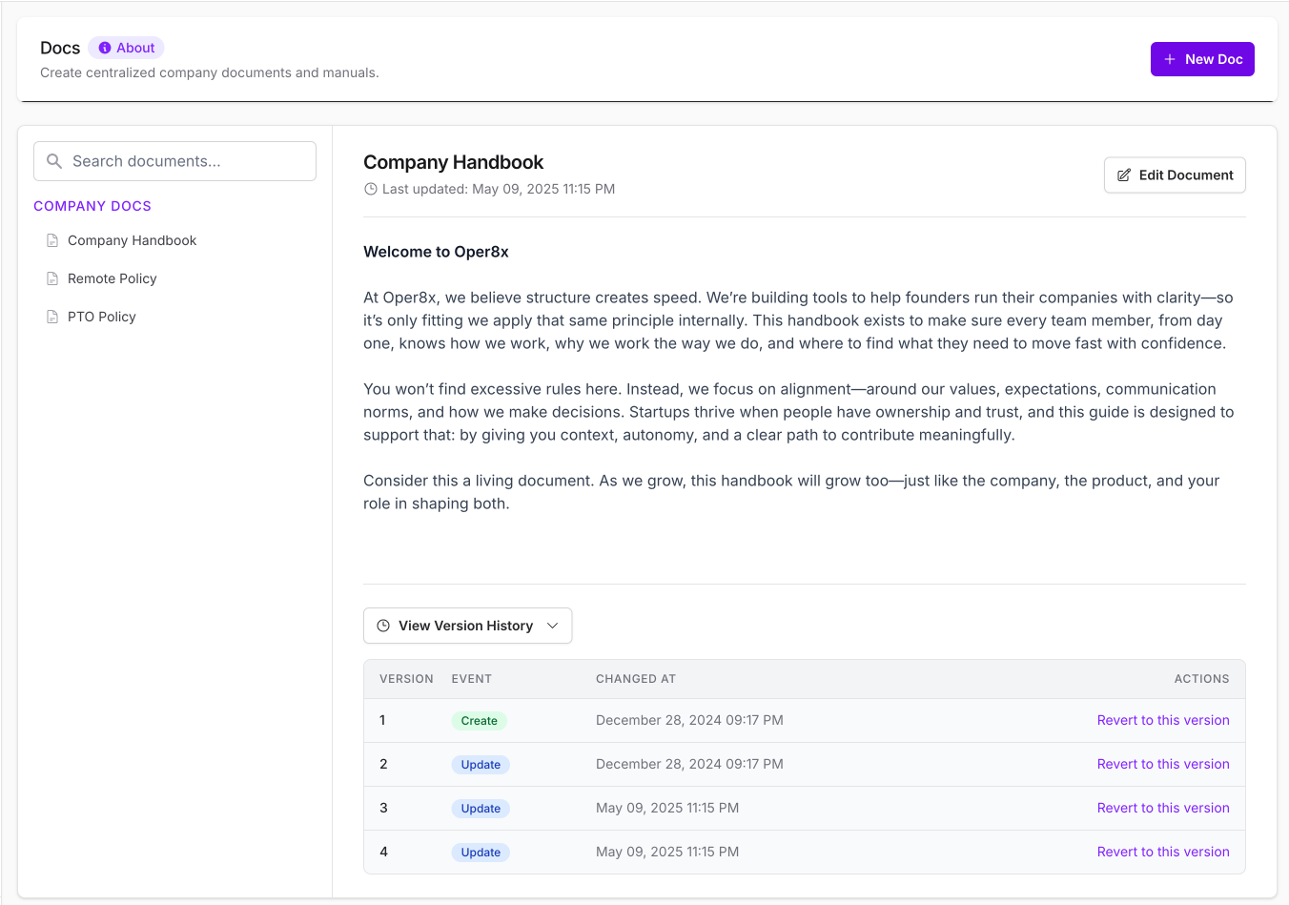This screenshot has width=1289, height=905.
Task: Click the Update badge in version 3 row
Action: point(481,809)
